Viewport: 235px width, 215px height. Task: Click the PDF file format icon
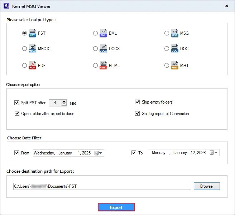point(32,65)
